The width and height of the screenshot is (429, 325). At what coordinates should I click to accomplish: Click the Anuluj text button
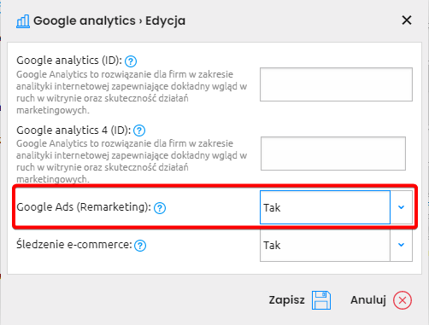tap(368, 300)
